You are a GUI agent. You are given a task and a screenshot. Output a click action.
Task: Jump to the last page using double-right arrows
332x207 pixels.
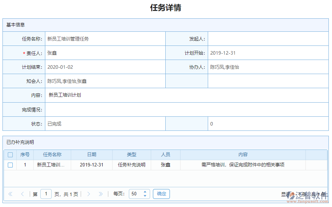click(x=101, y=194)
